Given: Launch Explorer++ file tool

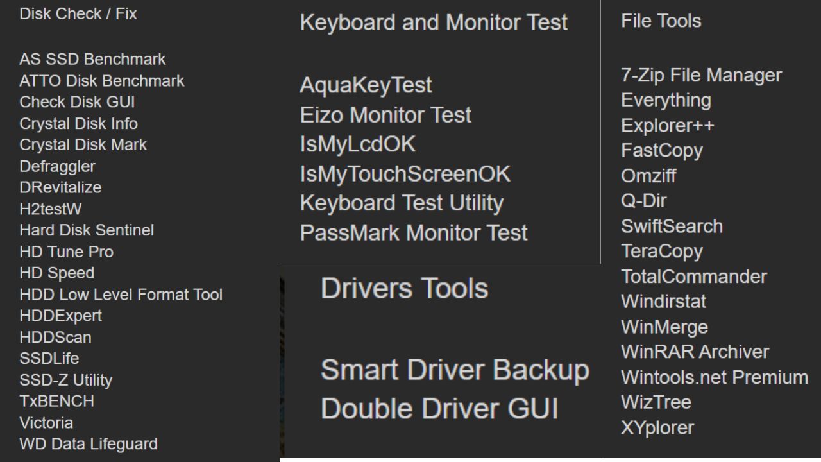Looking at the screenshot, I should [667, 125].
